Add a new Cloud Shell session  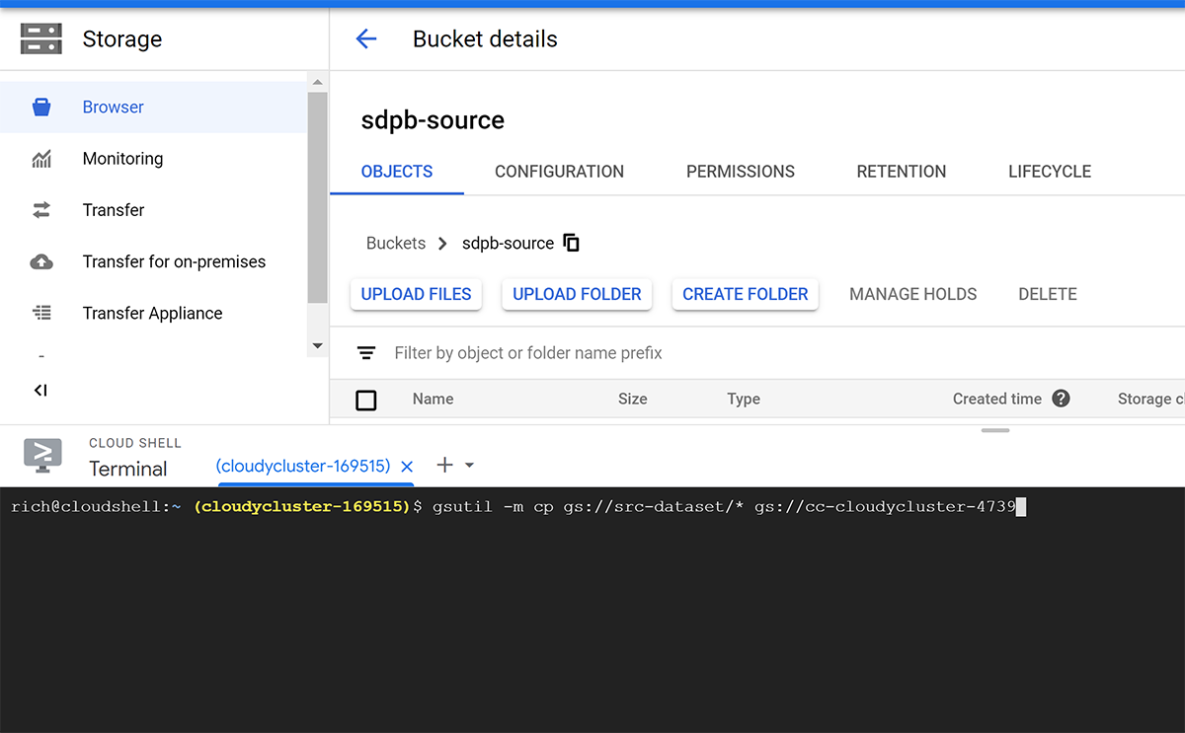(x=444, y=465)
